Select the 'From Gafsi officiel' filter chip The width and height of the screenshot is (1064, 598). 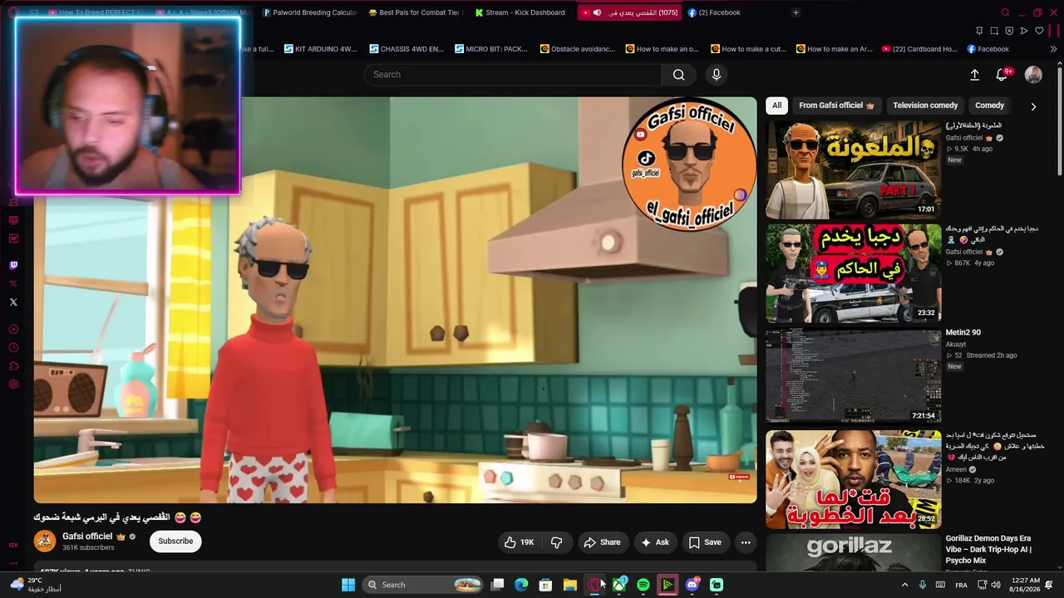(x=836, y=105)
